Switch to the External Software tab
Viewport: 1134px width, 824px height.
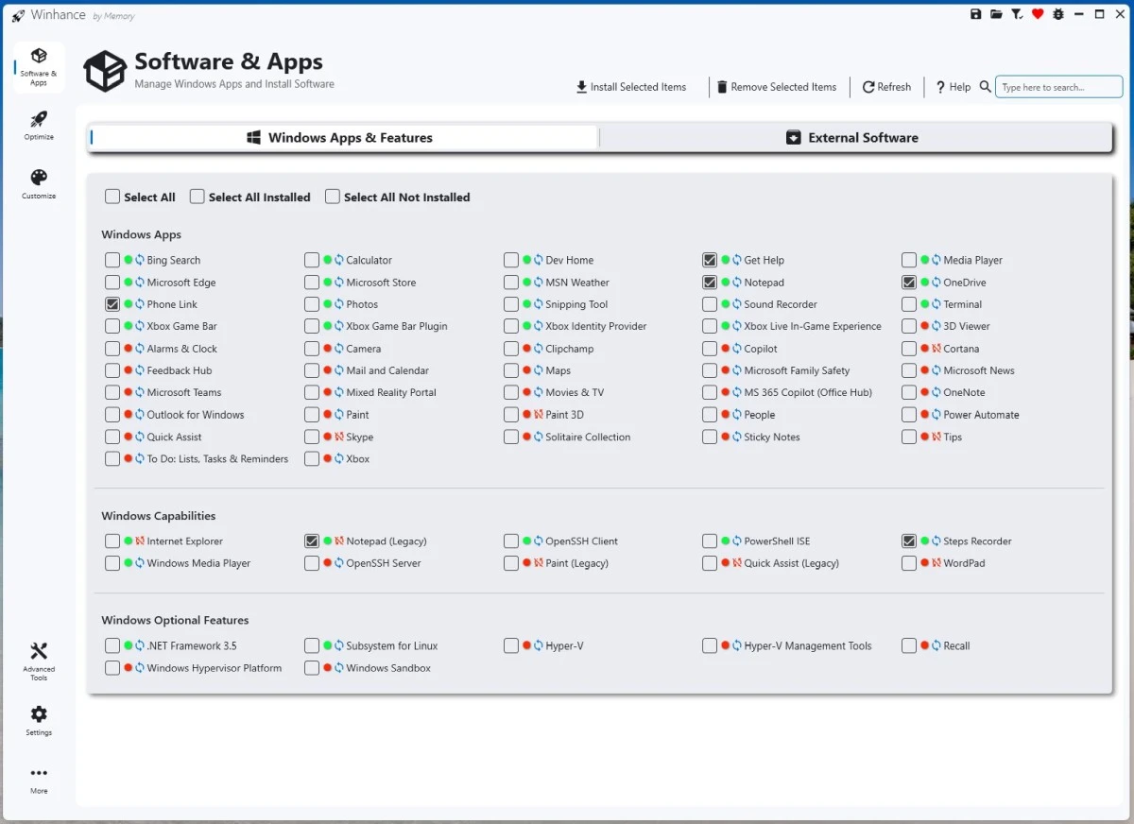click(854, 138)
